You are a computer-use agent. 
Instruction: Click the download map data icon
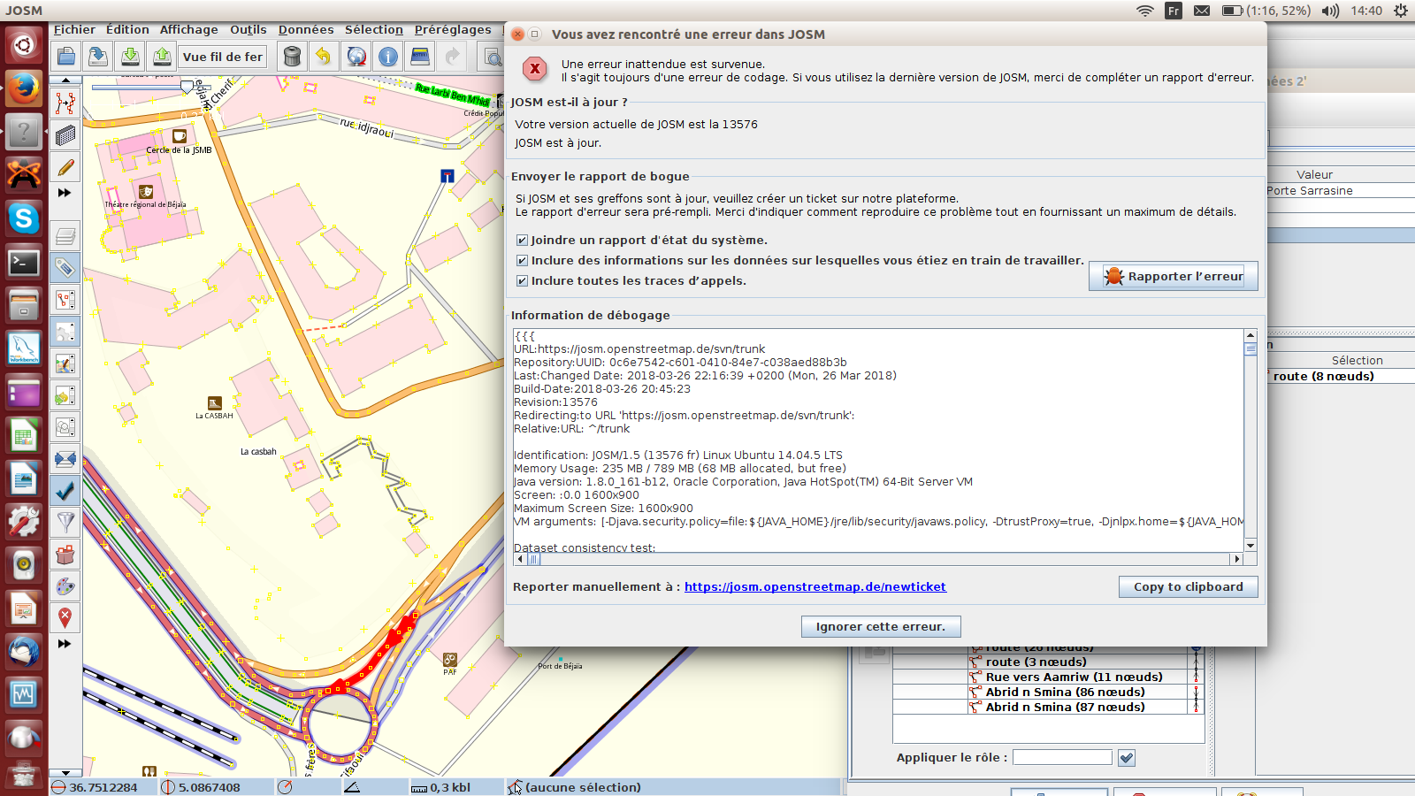[x=130, y=57]
